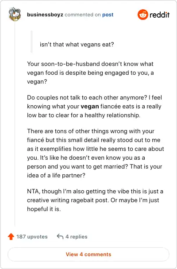Click the quoted text 'isn't that what vegans eat?'

pyautogui.click(x=77, y=45)
